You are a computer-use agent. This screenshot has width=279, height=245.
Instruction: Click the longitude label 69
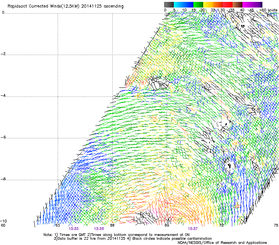pyautogui.click(x=167, y=225)
